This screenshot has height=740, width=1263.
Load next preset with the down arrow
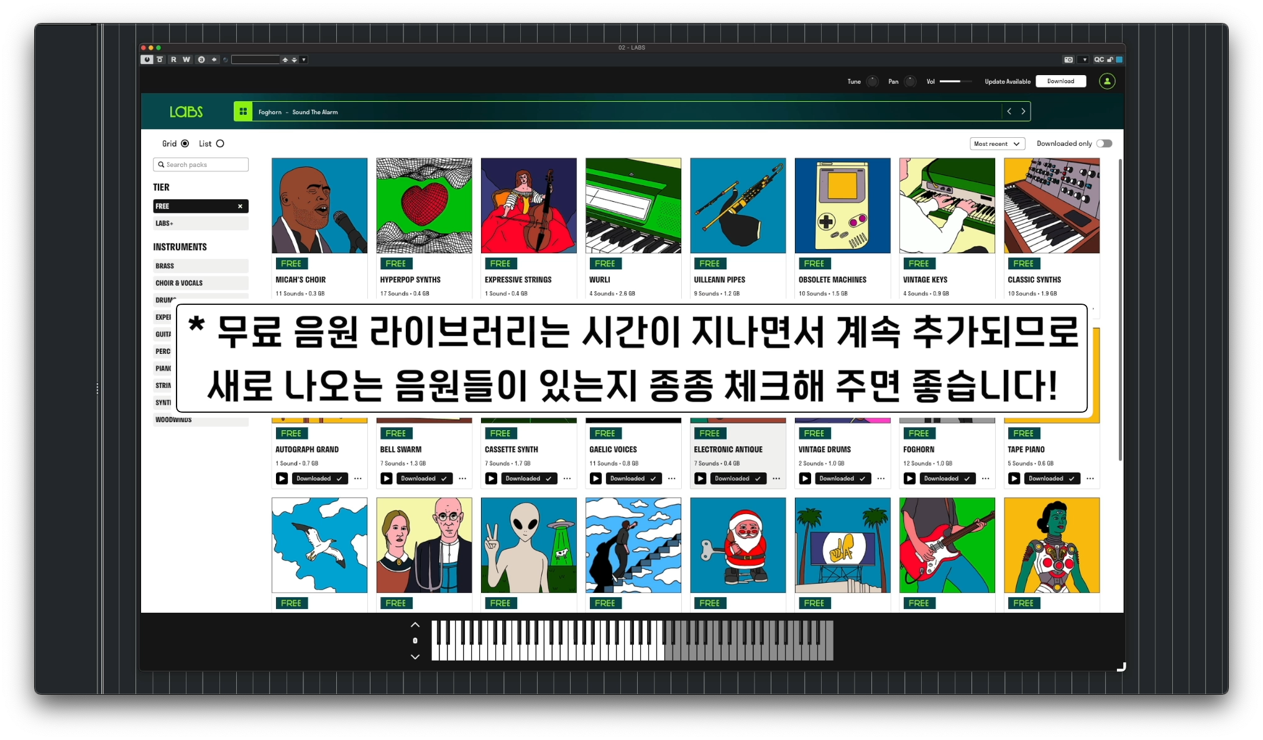[295, 60]
